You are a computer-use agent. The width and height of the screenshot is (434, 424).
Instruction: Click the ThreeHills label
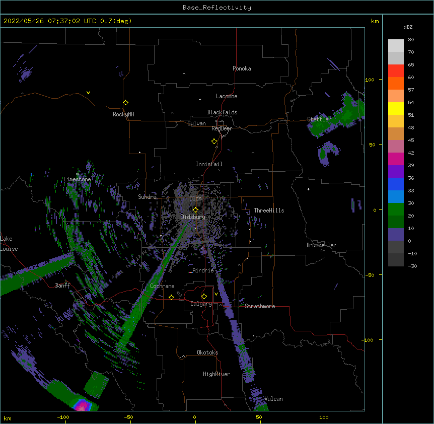(269, 210)
